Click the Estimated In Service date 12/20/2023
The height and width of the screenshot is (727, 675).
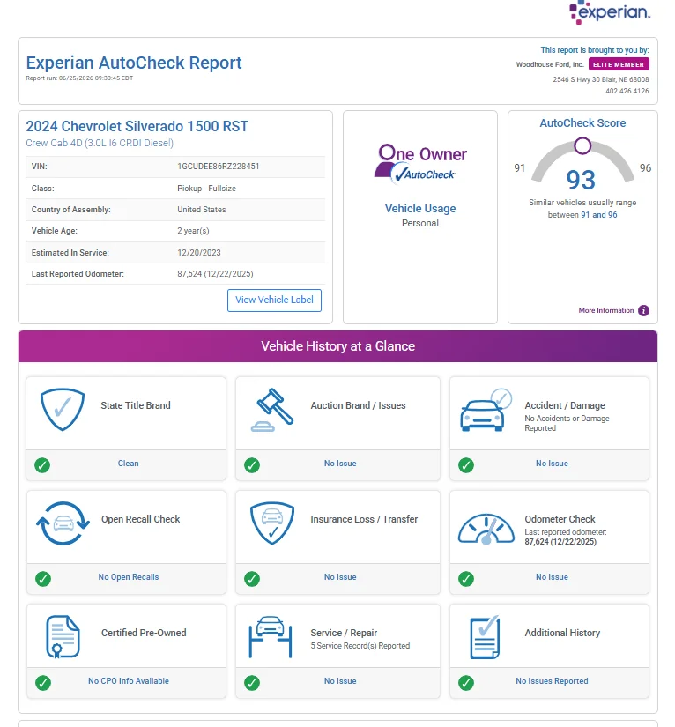tap(199, 253)
